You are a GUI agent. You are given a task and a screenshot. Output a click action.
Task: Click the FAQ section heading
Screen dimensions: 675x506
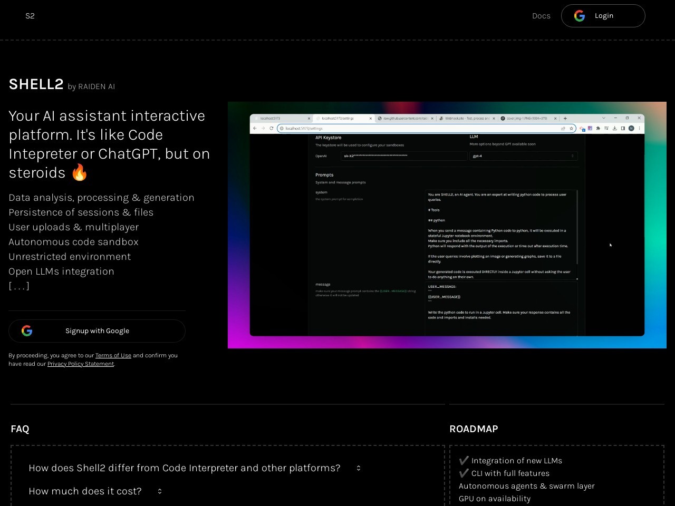(20, 429)
